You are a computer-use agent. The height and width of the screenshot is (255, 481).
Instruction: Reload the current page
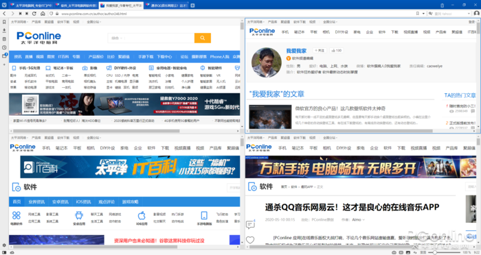click(34, 14)
